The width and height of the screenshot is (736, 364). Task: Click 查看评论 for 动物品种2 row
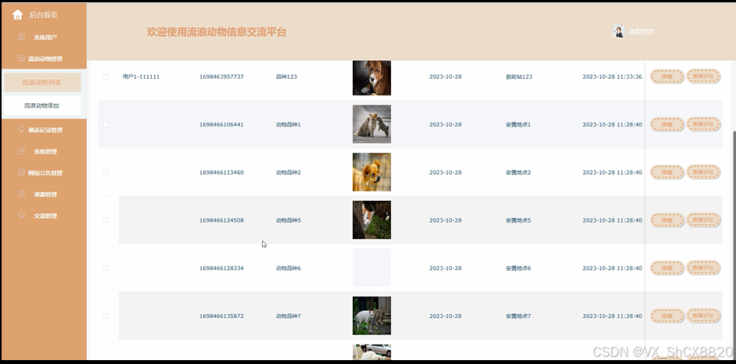(703, 172)
